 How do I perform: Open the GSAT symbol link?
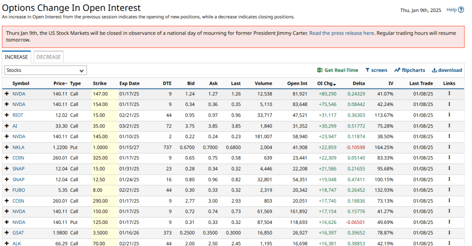pyautogui.click(x=18, y=233)
